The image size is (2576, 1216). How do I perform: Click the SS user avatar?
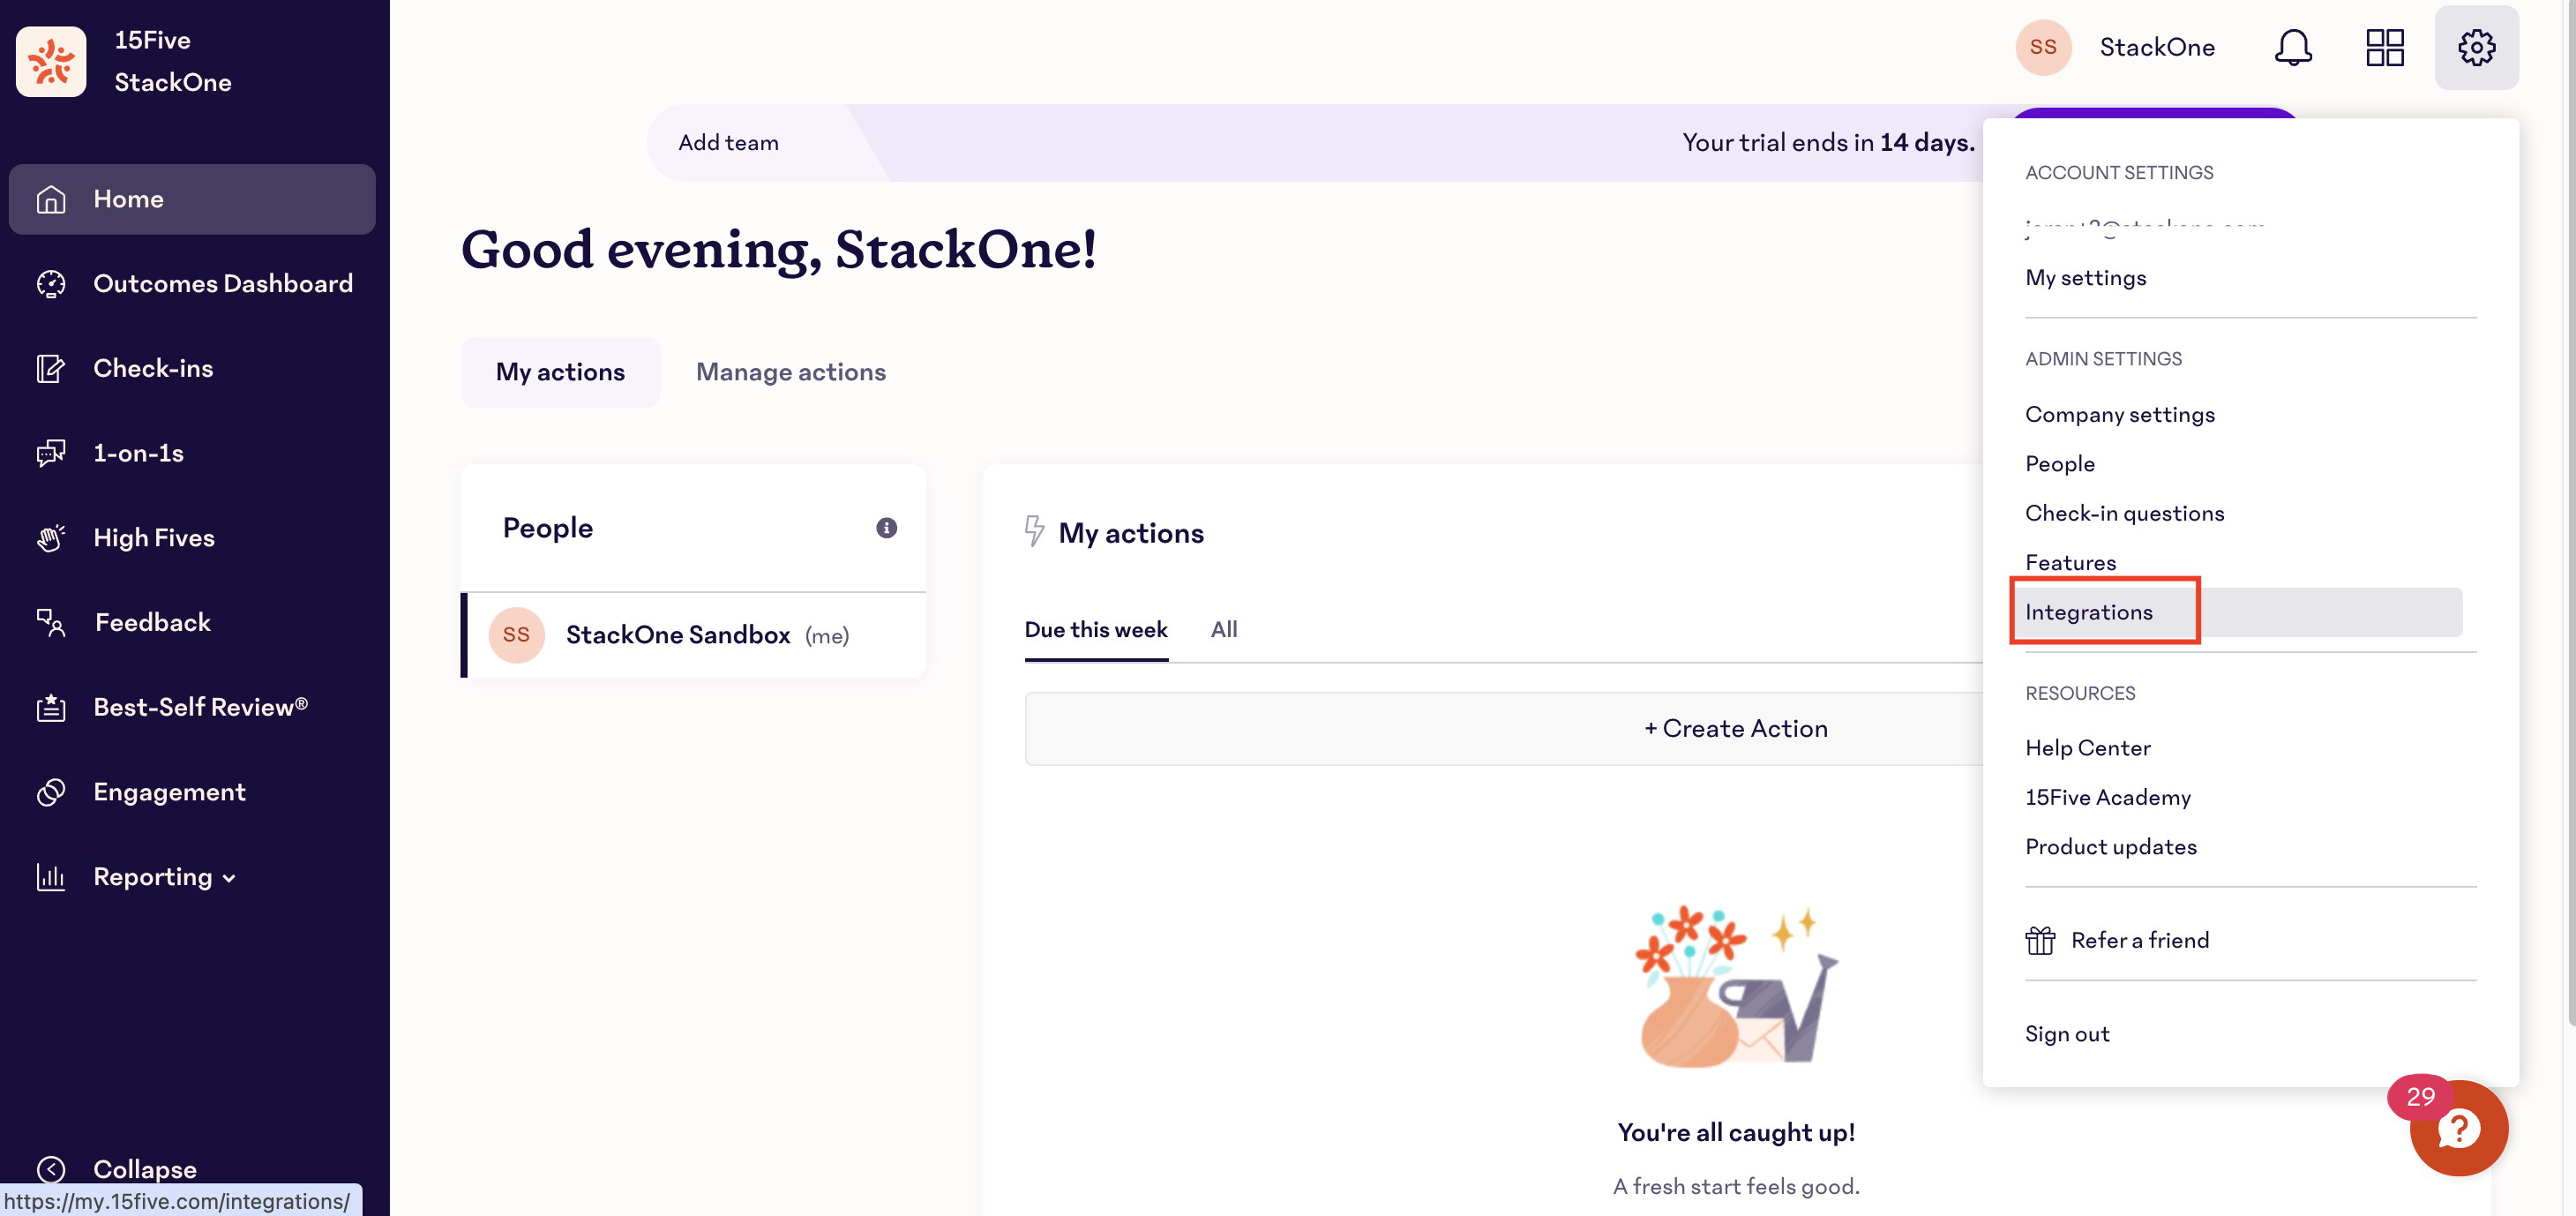click(x=2042, y=47)
